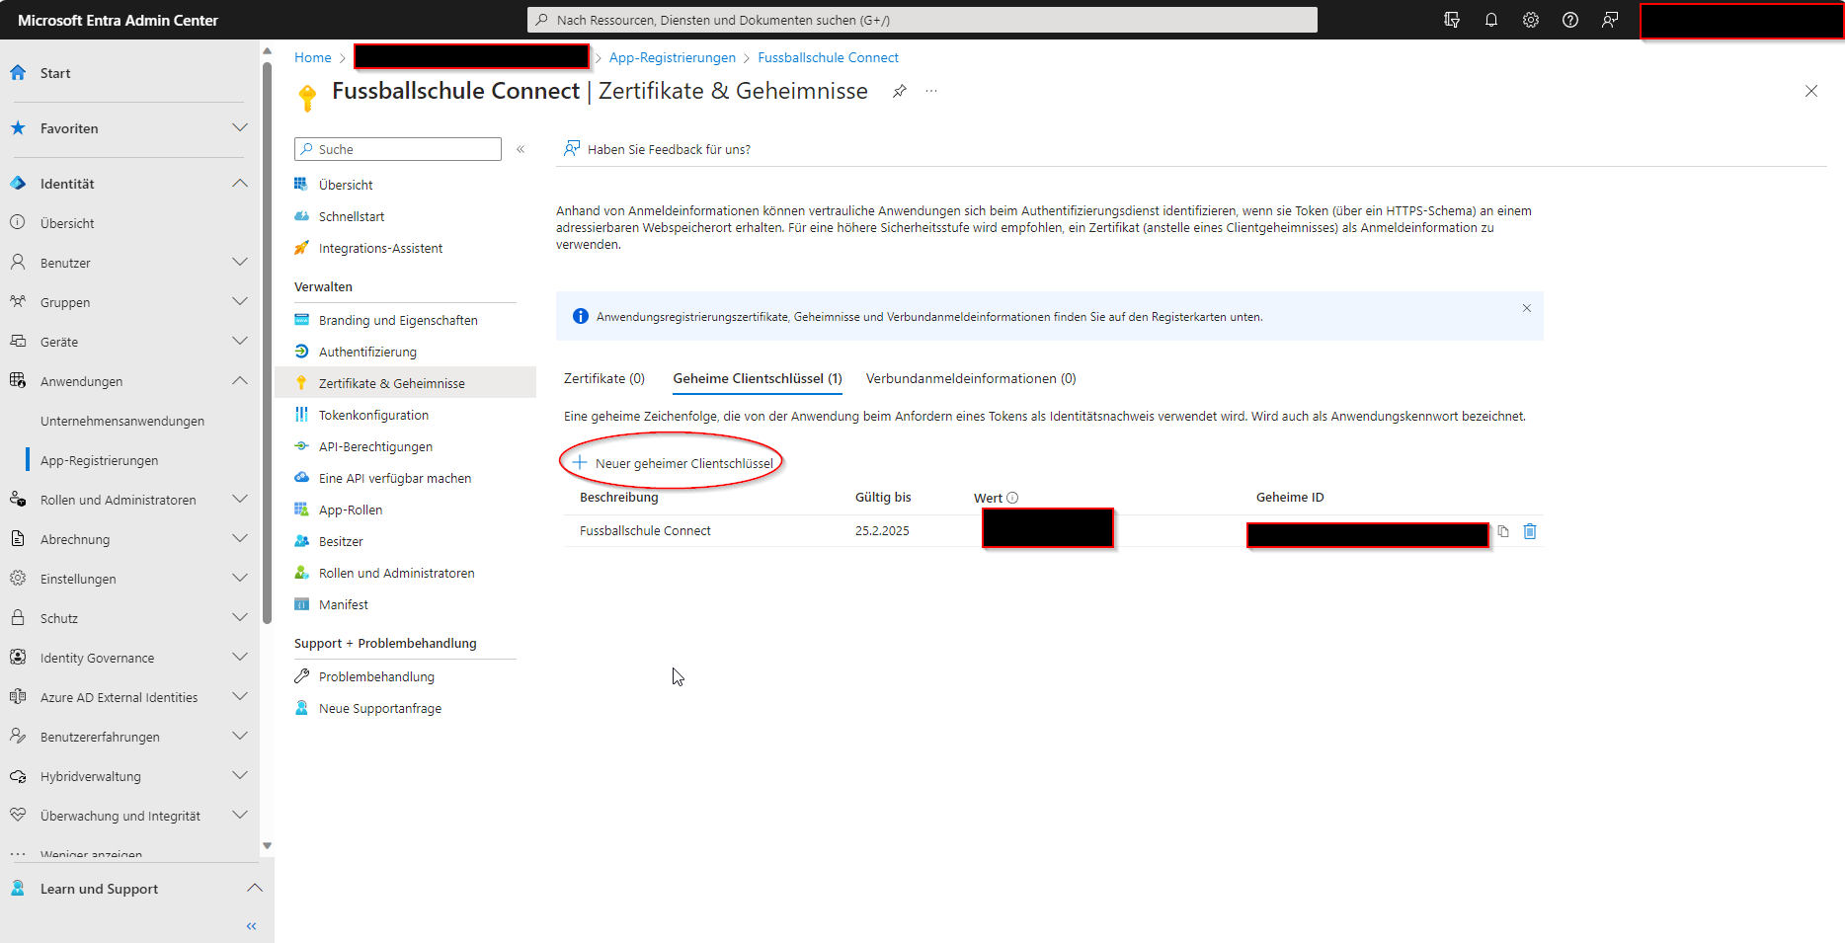This screenshot has width=1845, height=943.
Task: Open Unternehmensanwendungen in sidebar
Action: pyautogui.click(x=122, y=421)
